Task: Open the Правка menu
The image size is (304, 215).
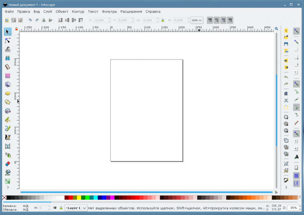Action: tap(24, 12)
